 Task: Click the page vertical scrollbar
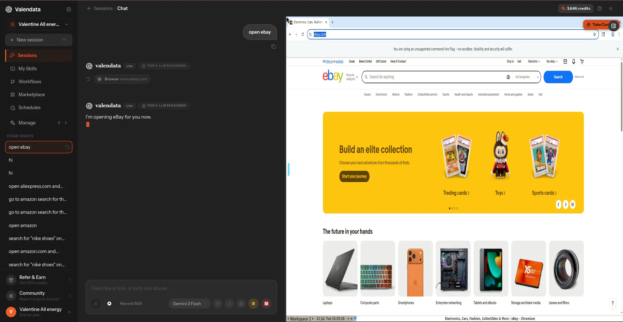click(621, 97)
